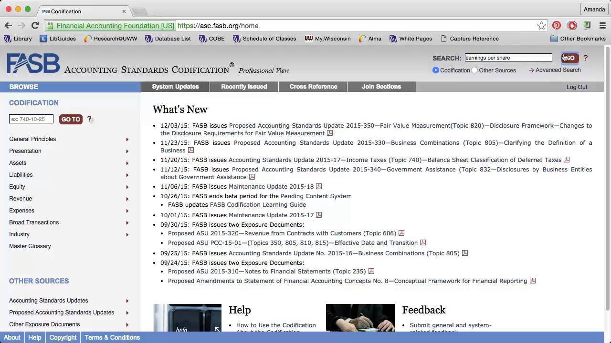
Task: Open the LibGuides bookmark
Action: [57, 39]
